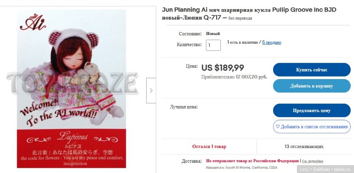Click the US $189,99 price
The height and width of the screenshot is (173, 354).
click(223, 68)
